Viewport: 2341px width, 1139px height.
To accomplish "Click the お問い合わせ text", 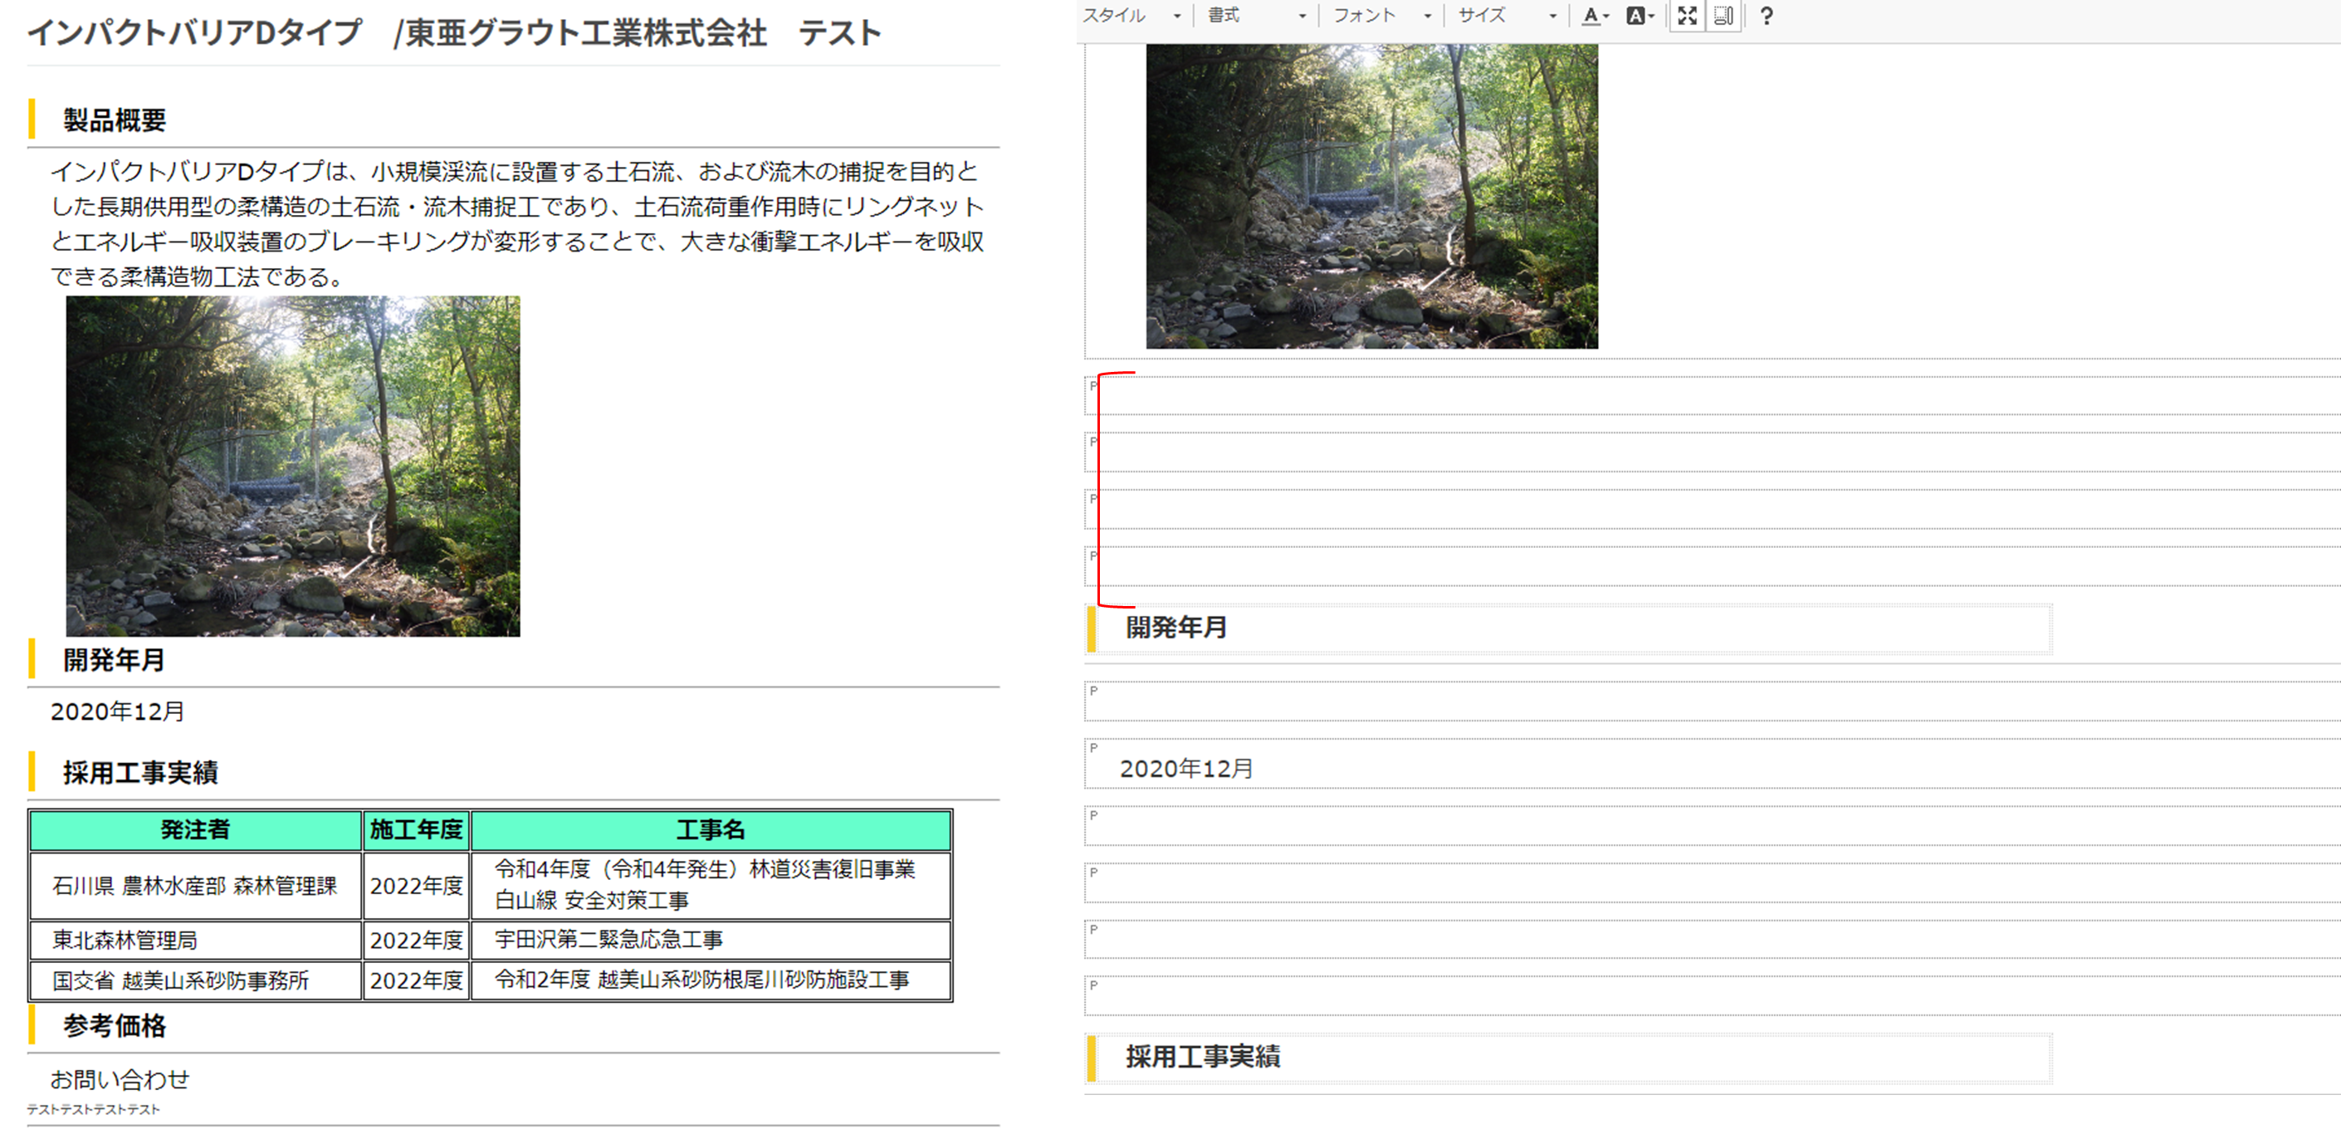I will point(120,1079).
